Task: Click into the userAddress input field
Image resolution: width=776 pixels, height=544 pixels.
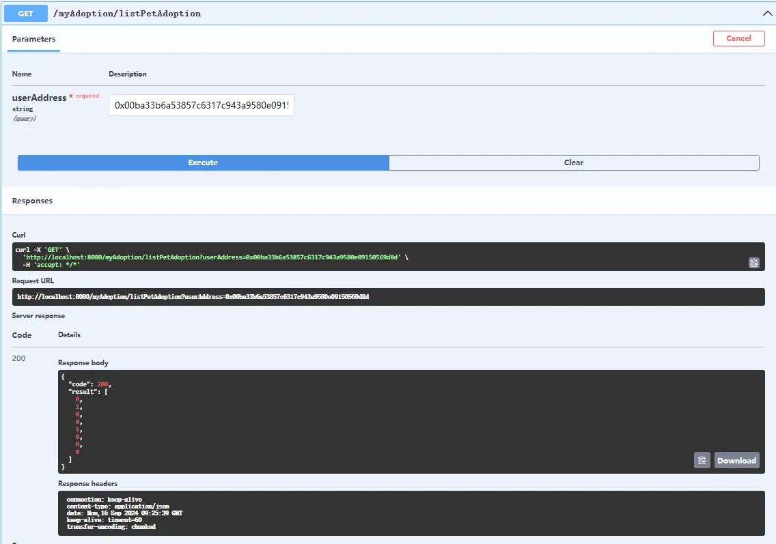Action: tap(201, 105)
